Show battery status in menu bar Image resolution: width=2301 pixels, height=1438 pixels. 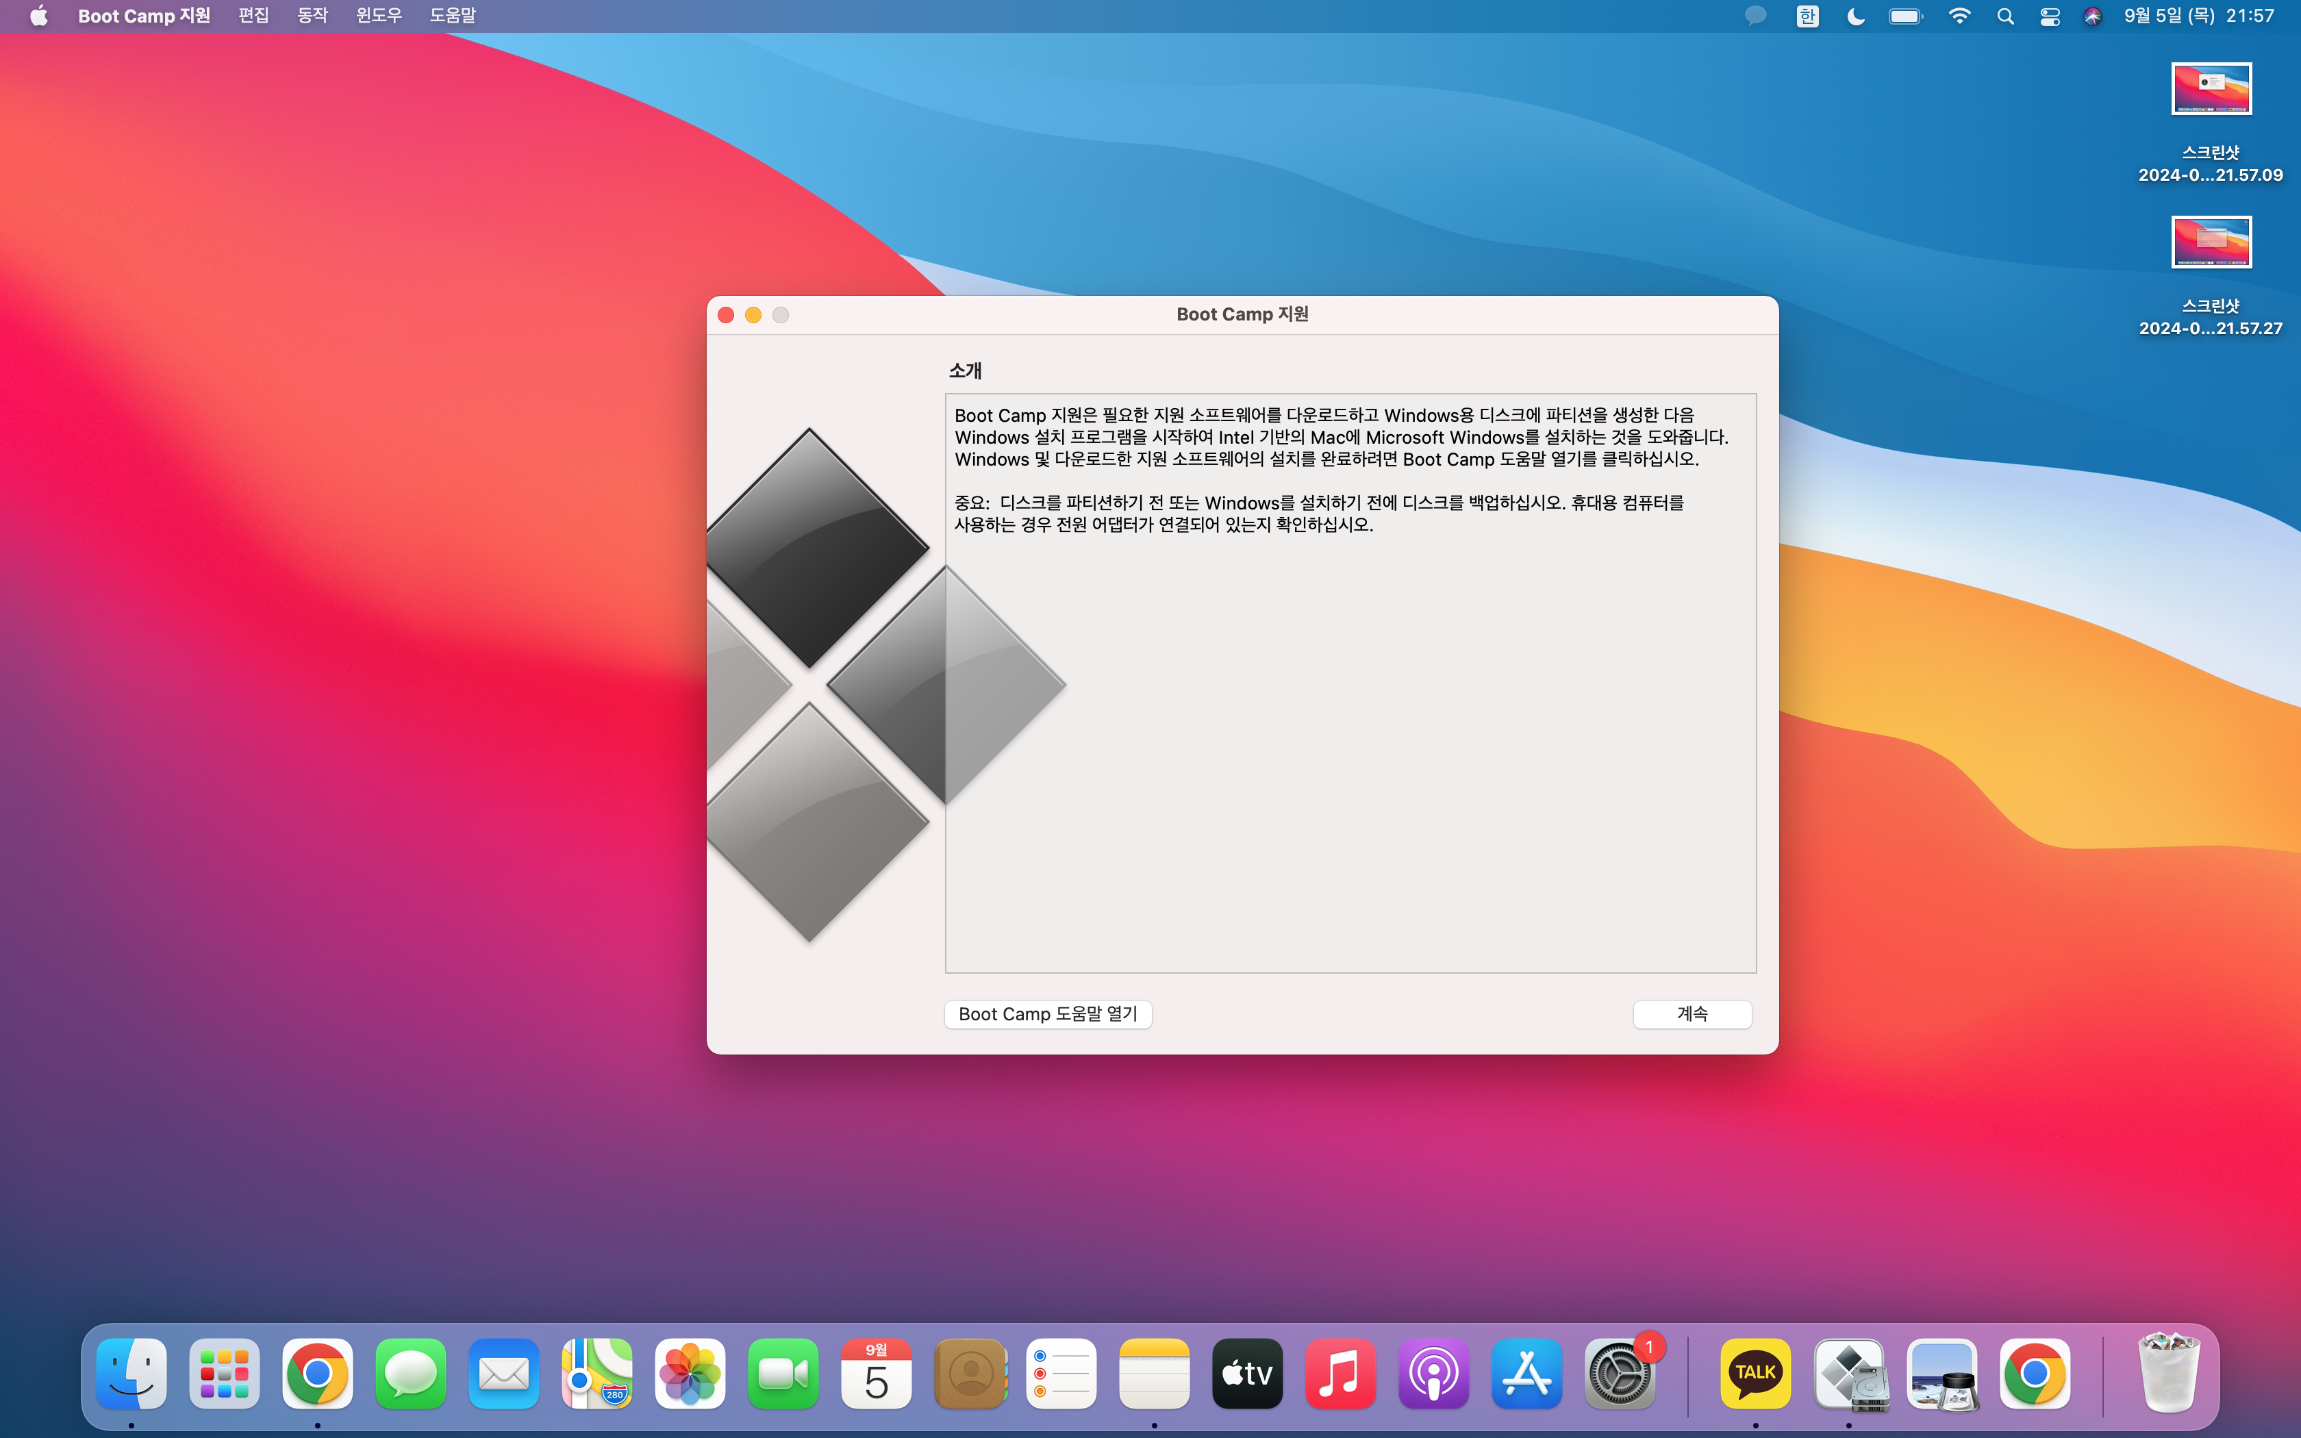coord(1905,16)
